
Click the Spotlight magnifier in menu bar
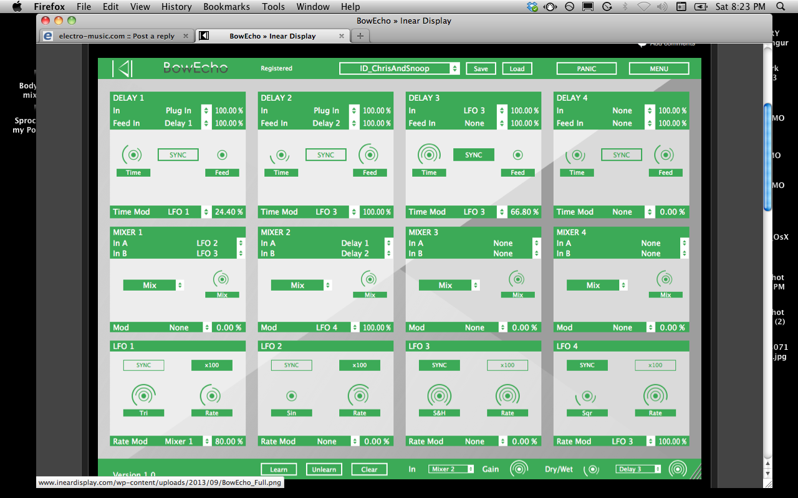(781, 7)
